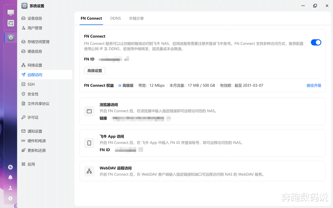This screenshot has width=333, height=208.
Task: Open 存储空间管理 in the sidebar
Action: 46,42
